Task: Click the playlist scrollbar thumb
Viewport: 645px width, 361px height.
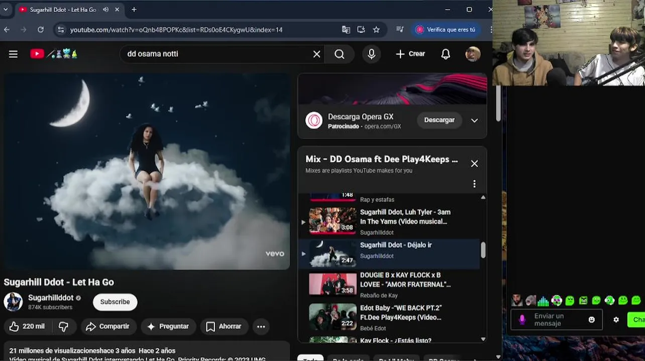Action: click(x=483, y=250)
